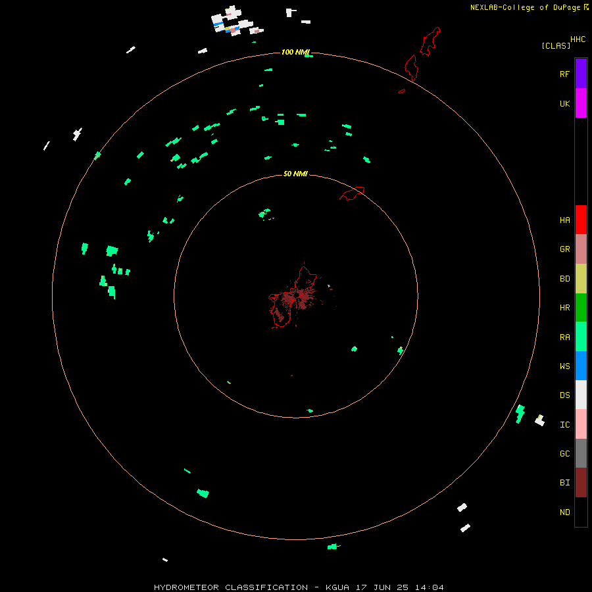The image size is (592, 592).
Task: Click the UK magenta legend swatch
Action: click(x=581, y=103)
